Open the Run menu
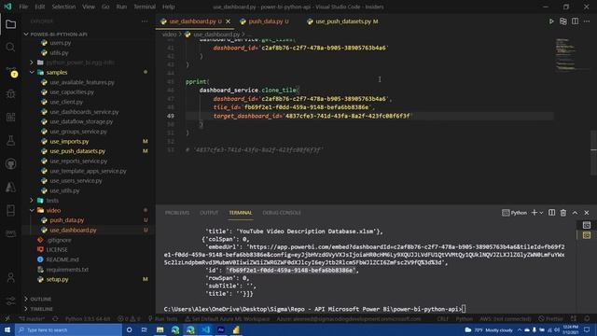The image size is (597, 336). [x=121, y=7]
